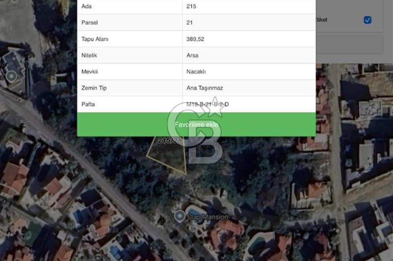Click the Stap Mansion map pin
Viewport: 393px width, 261px height.
point(180,216)
